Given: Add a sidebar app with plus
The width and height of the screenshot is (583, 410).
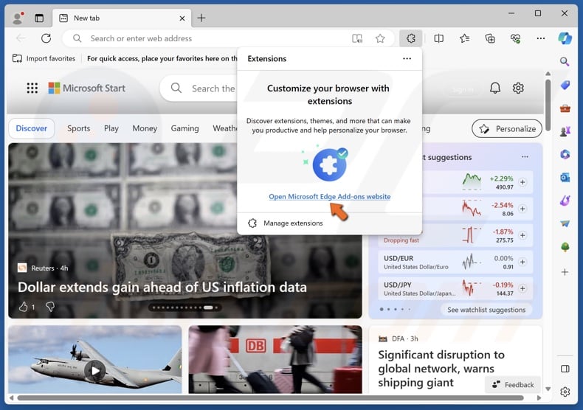Looking at the screenshot, I should (565, 272).
